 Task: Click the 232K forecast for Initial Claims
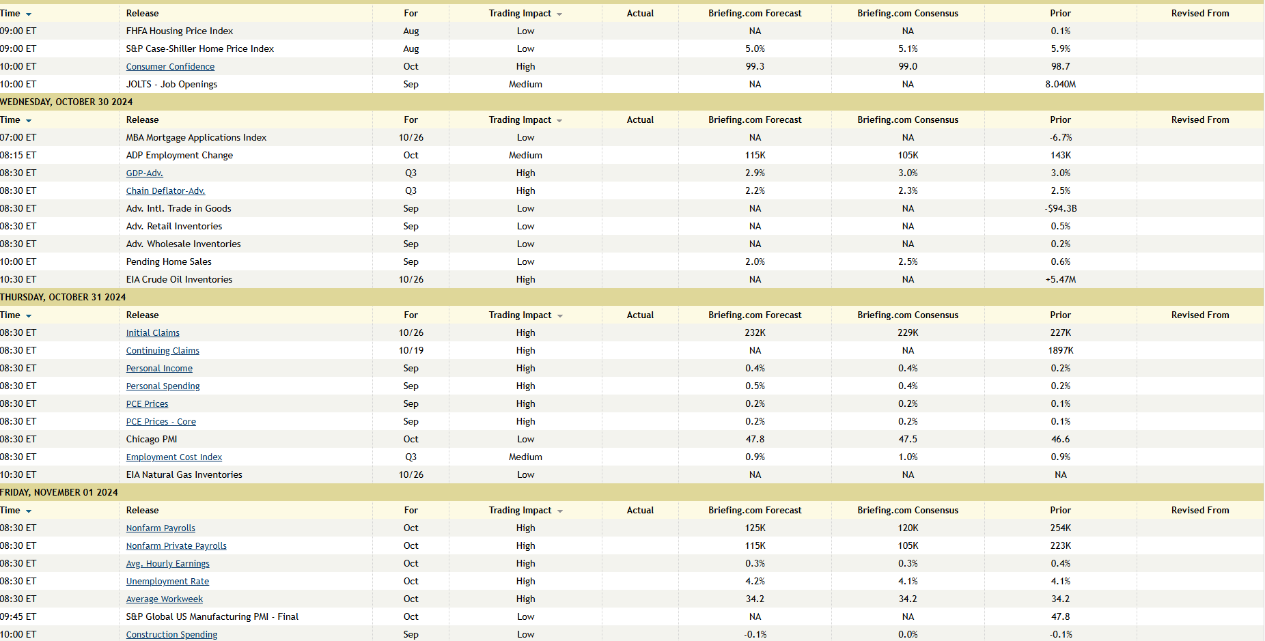click(755, 332)
